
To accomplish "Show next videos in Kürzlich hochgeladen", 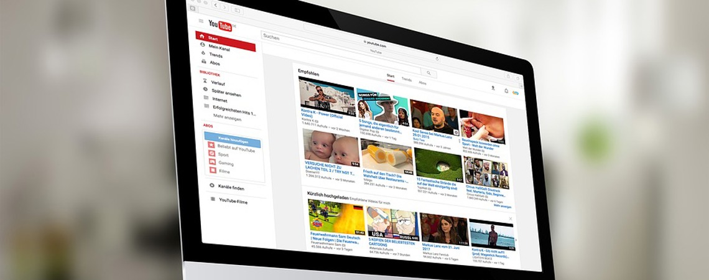I will [x=516, y=240].
